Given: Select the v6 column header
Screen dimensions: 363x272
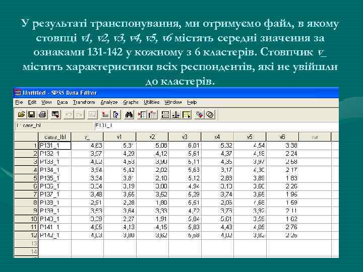Looking at the screenshot, I should click(x=282, y=137).
